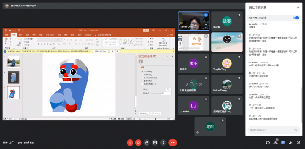The width and height of the screenshot is (305, 149).
Task: Click the 深入了解 learn more button
Action: pos(115,51)
